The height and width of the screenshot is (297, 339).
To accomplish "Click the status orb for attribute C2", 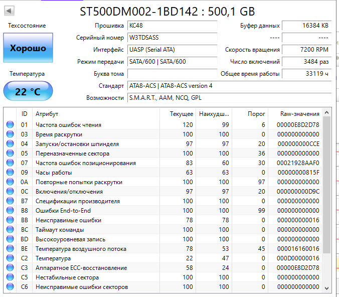I will [10, 258].
